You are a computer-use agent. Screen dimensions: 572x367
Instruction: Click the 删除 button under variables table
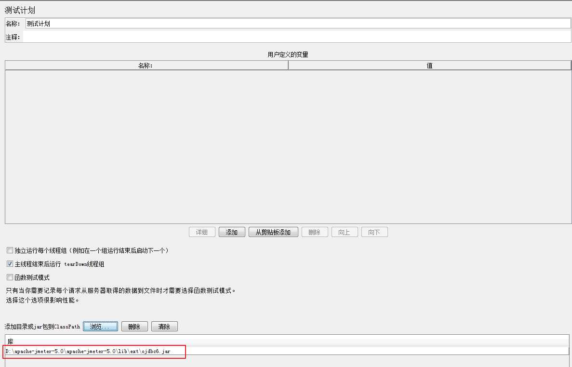click(x=315, y=232)
